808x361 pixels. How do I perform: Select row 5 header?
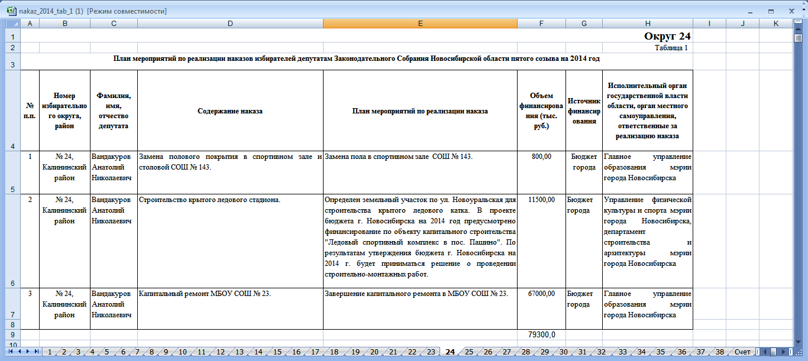tap(13, 173)
